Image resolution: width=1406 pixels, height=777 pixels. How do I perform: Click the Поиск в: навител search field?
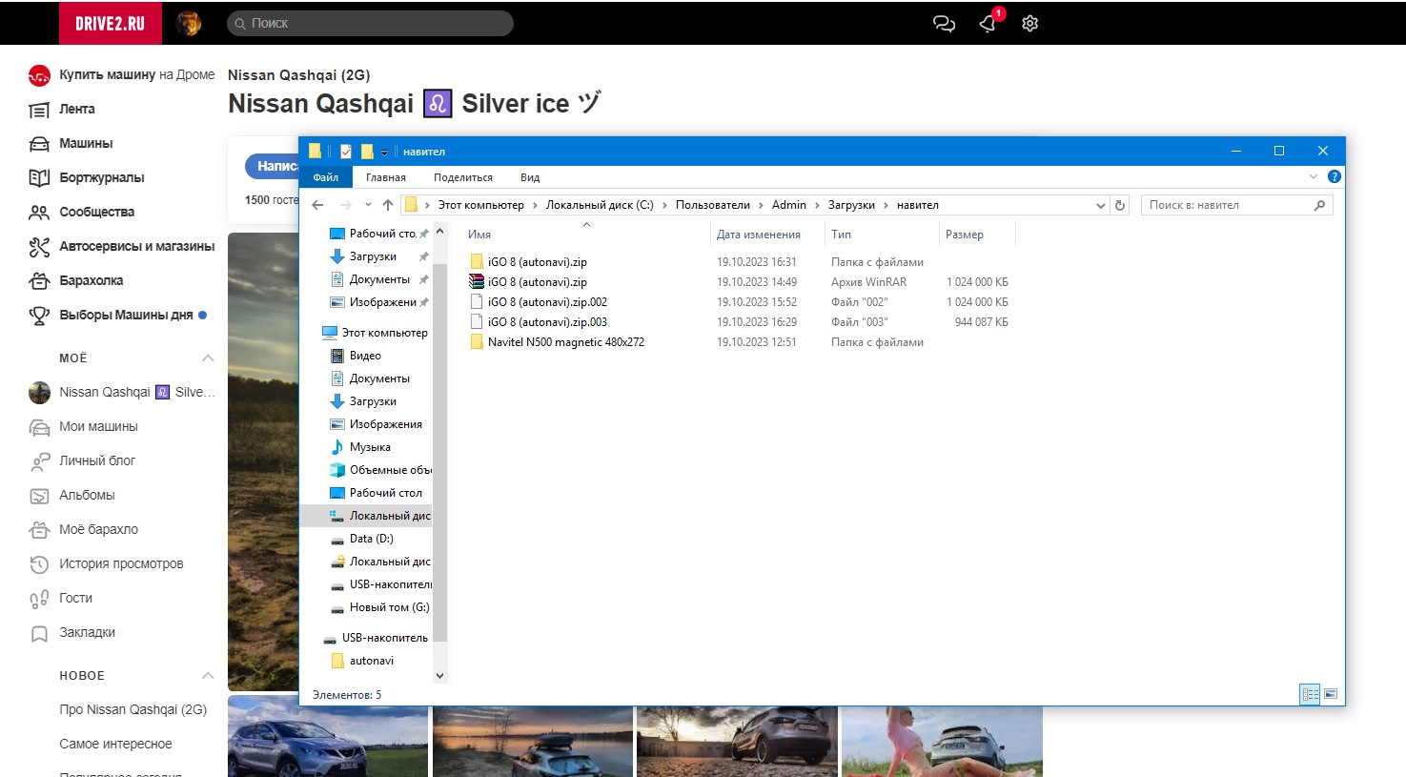(x=1228, y=205)
